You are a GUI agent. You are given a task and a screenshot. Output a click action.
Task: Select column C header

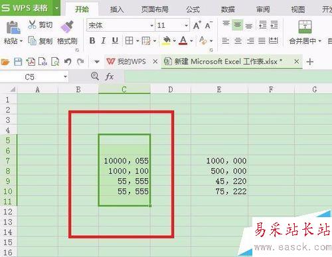(x=124, y=89)
